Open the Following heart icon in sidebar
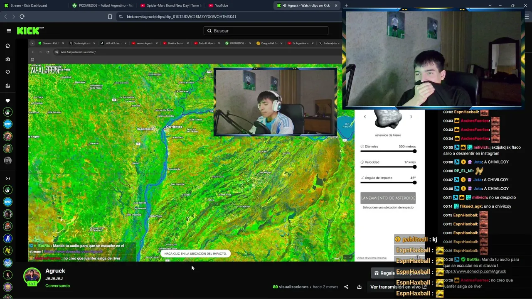 coord(7,72)
